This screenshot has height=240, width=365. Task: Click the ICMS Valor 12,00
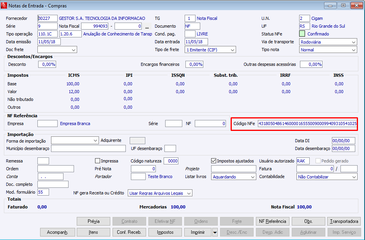click(74, 92)
